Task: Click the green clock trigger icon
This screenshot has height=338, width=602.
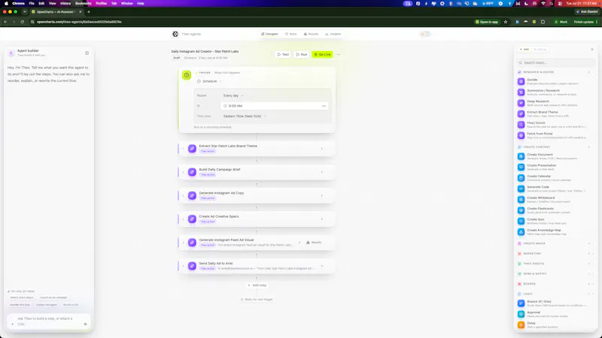Action: pos(187,75)
